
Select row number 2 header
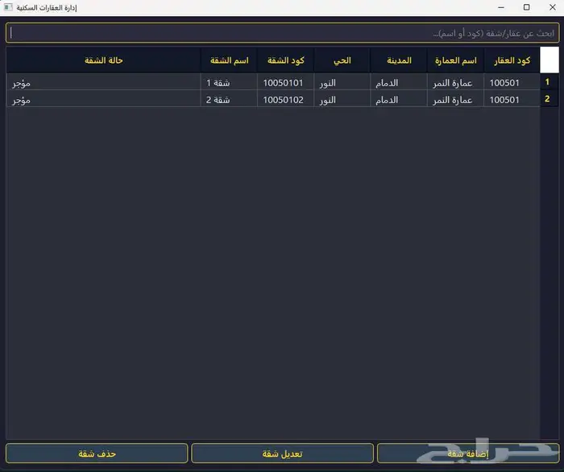548,99
